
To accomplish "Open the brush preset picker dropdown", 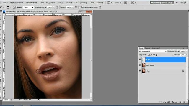I will pos(11,7).
